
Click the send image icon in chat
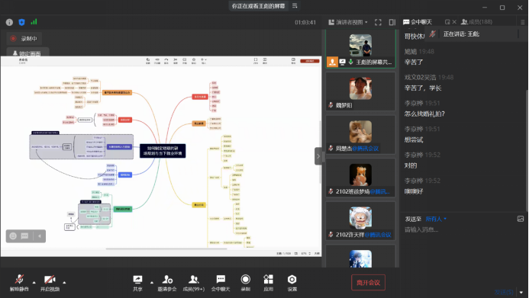coord(521,219)
